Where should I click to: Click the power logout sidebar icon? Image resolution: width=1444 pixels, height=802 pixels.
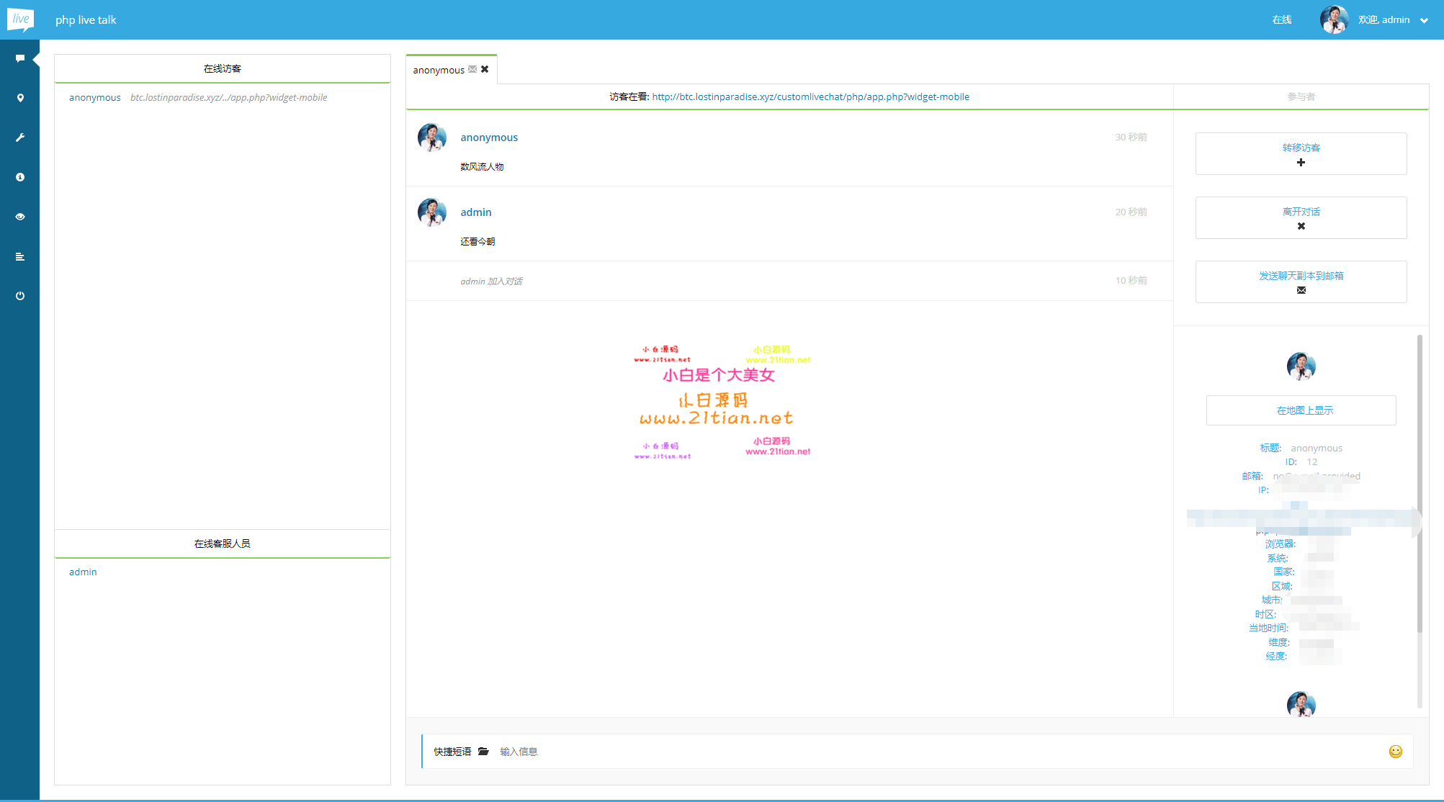(20, 296)
